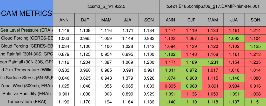
Task: Click the green cell with value 1.231
Action: click(x=213, y=62)
